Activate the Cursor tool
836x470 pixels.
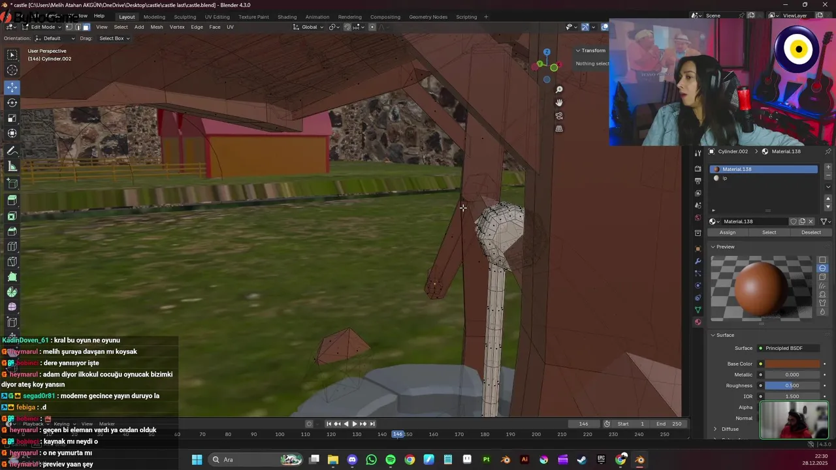tap(12, 70)
